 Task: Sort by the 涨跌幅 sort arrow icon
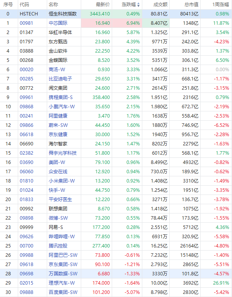tap(138, 5)
